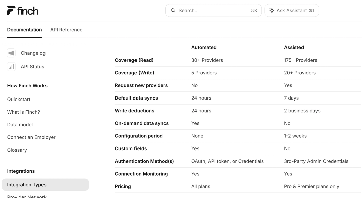362x198 pixels.
Task: Click 3rd-Party Admin Credentials cell
Action: [x=316, y=161]
